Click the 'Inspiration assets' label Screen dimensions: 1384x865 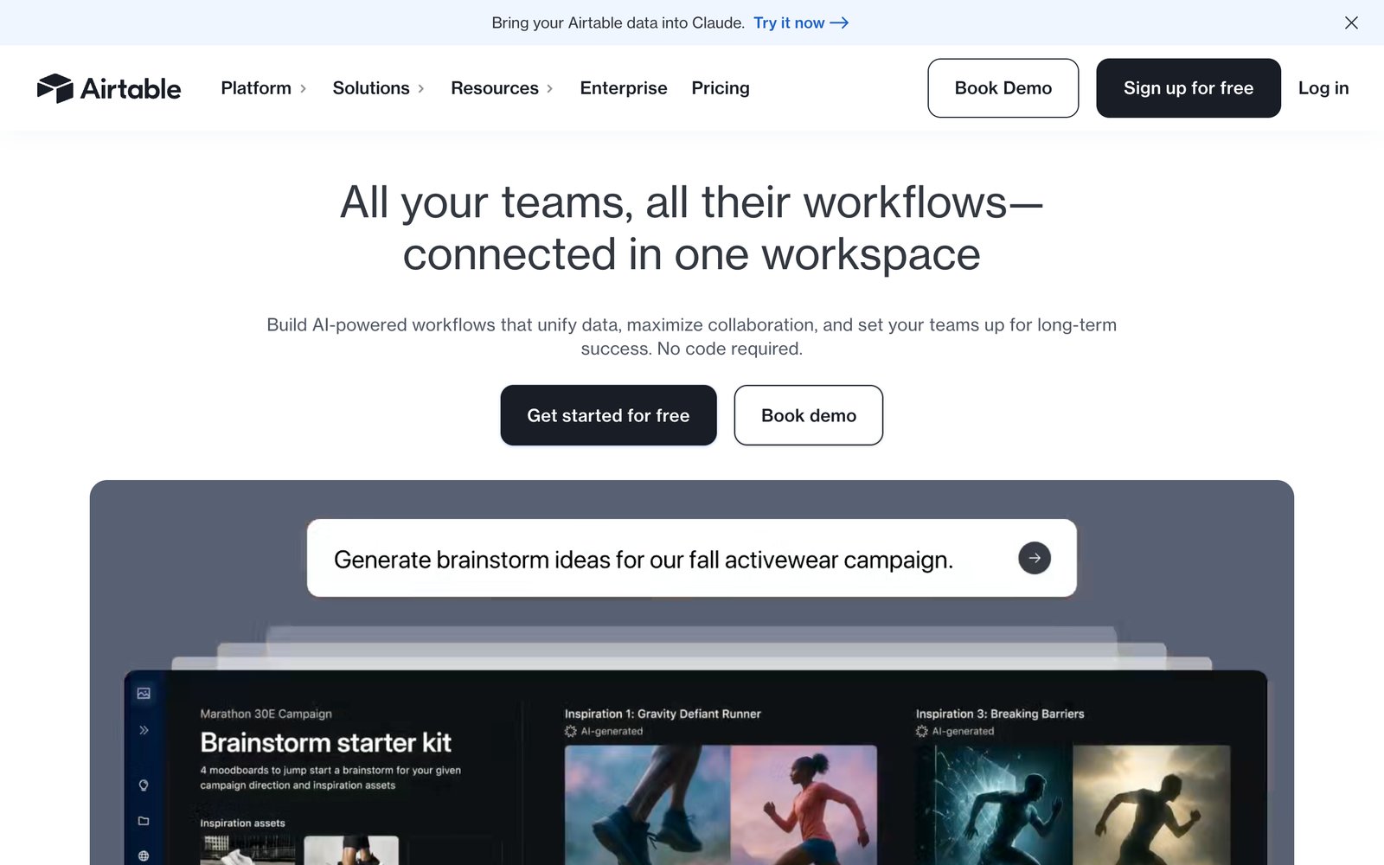coord(242,823)
